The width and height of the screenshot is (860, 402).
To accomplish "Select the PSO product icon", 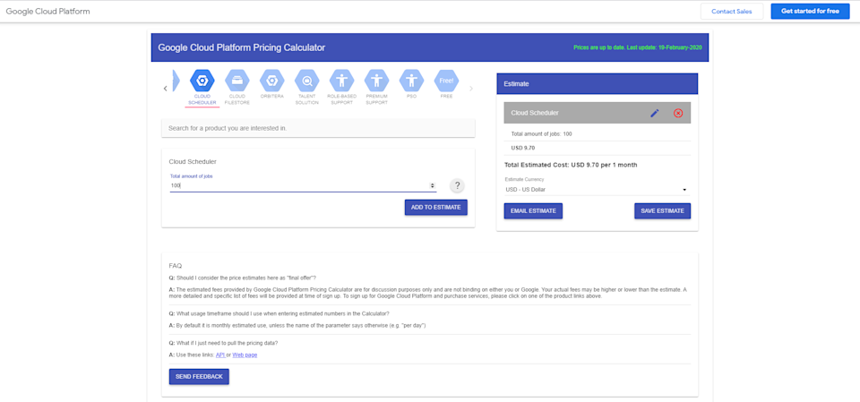I will [411, 81].
